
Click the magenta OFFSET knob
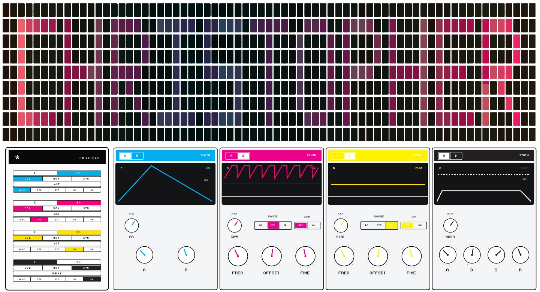tap(272, 256)
